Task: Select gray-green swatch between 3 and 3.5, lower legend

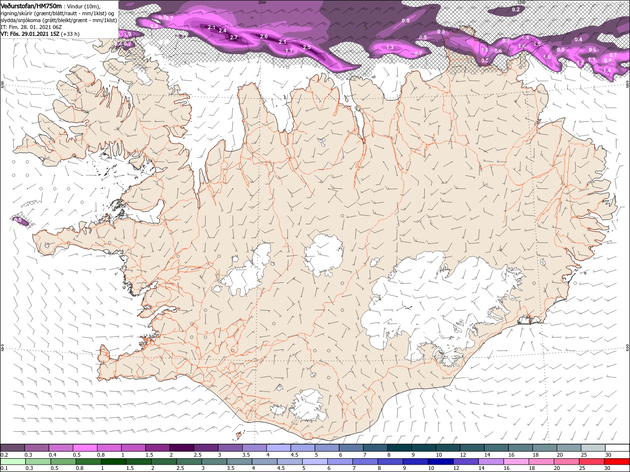Action: pos(214,462)
